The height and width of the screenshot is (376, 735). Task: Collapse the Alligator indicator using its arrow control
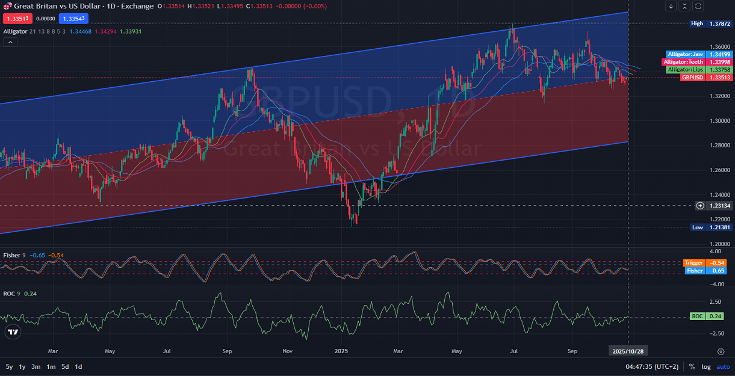[10, 42]
